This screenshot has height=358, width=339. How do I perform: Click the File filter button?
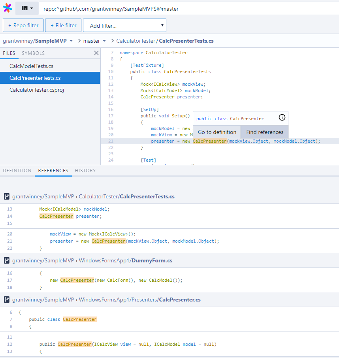pyautogui.click(x=63, y=26)
